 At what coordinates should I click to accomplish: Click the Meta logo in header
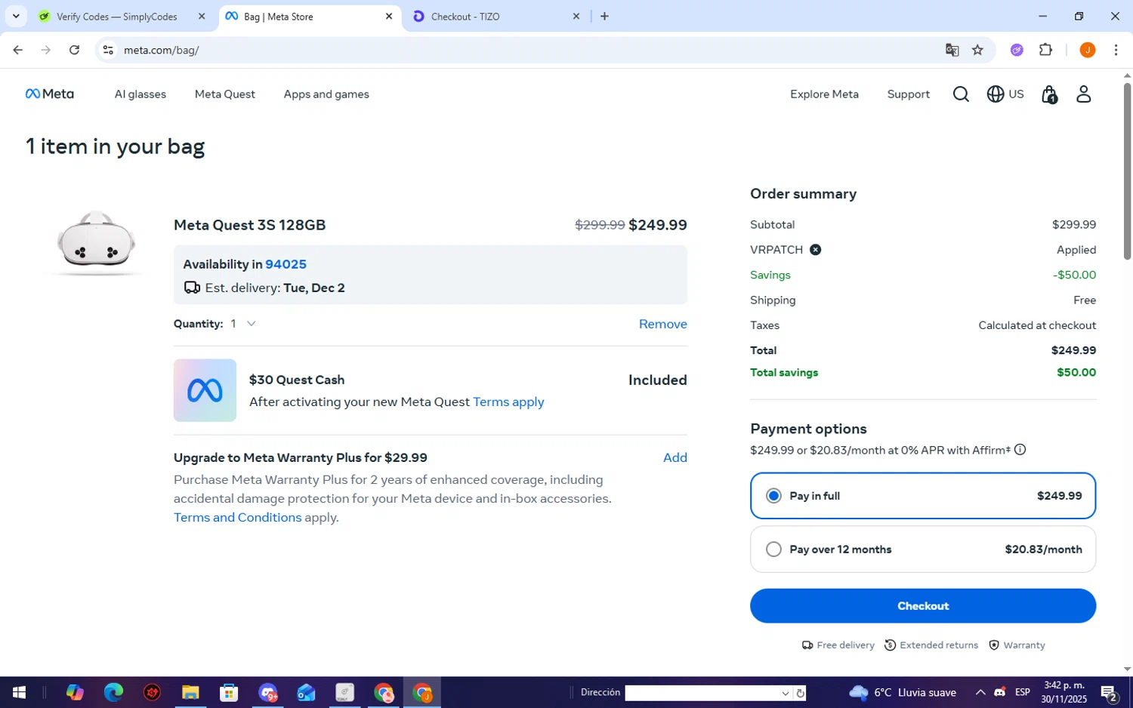[50, 94]
